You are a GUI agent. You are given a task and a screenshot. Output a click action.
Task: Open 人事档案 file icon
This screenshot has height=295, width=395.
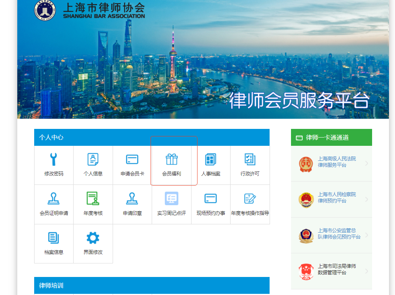211,159
